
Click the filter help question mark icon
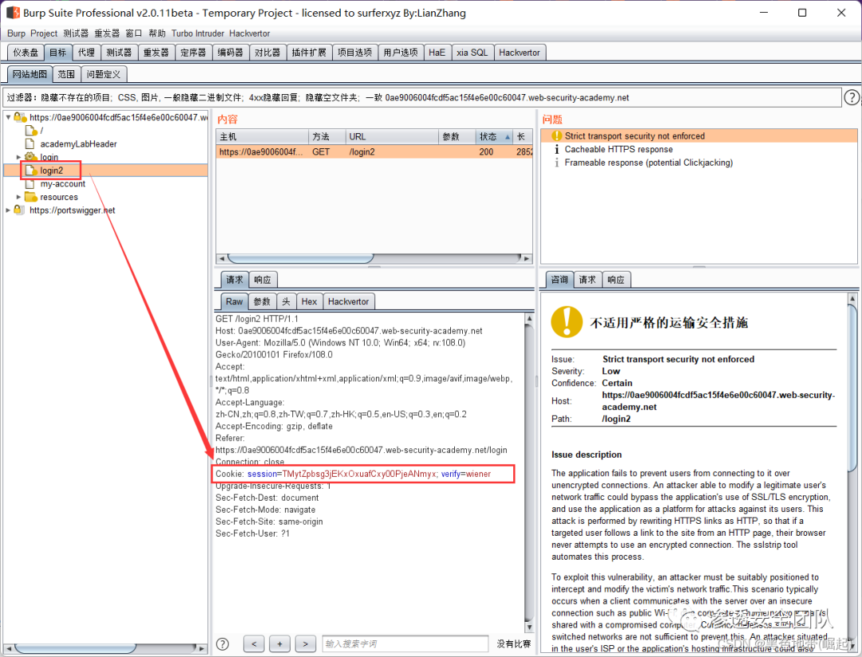pyautogui.click(x=852, y=98)
